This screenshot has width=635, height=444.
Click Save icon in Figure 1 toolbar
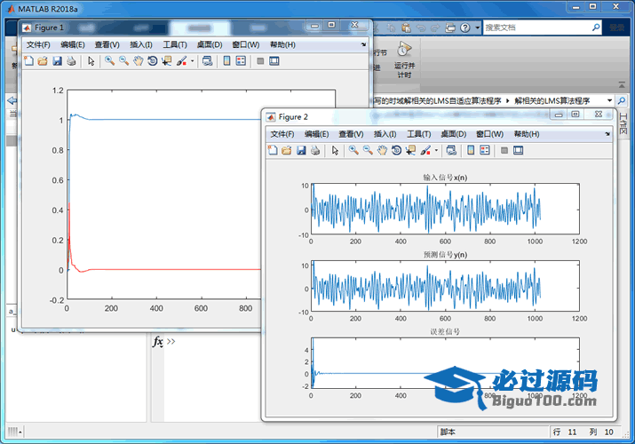pos(57,61)
